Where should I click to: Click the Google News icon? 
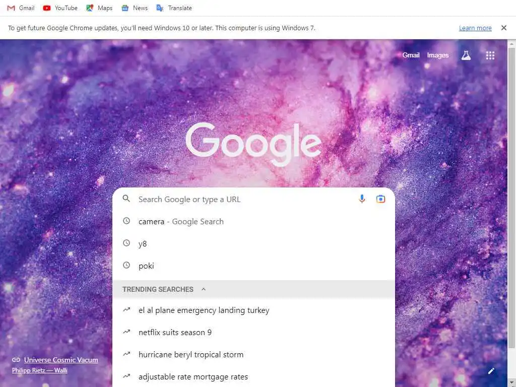(x=125, y=8)
